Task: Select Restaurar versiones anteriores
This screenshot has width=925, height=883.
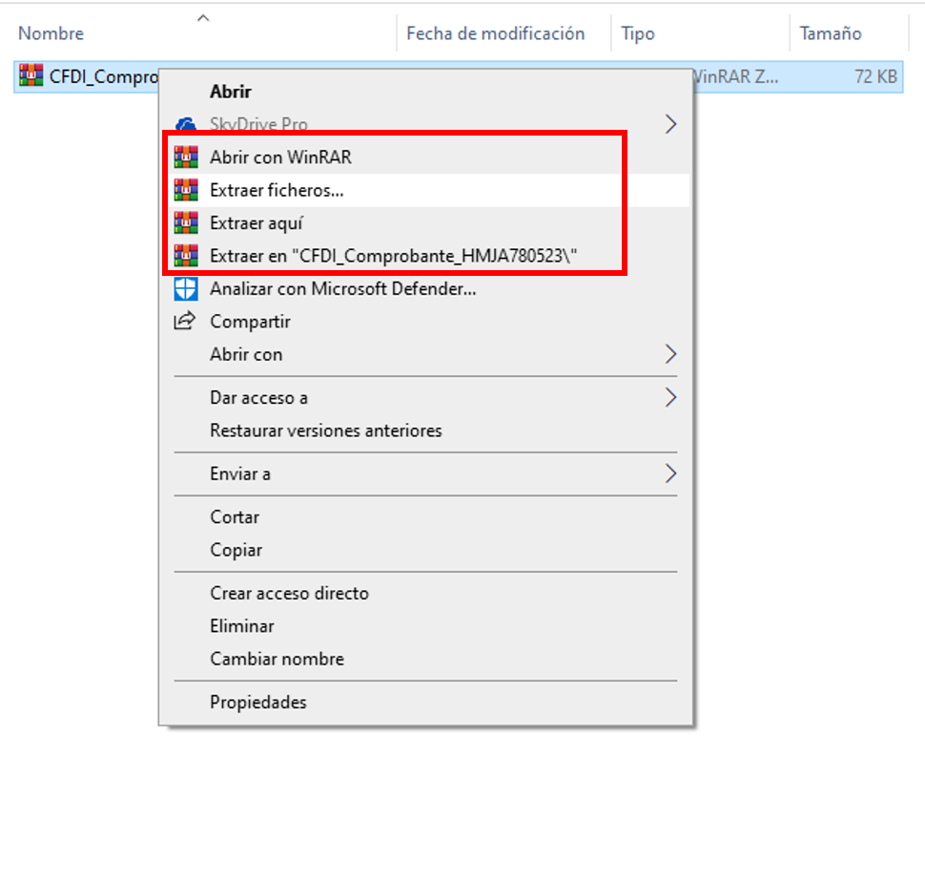Action: coord(325,431)
